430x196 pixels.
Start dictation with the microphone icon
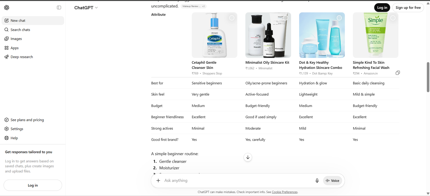click(317, 181)
